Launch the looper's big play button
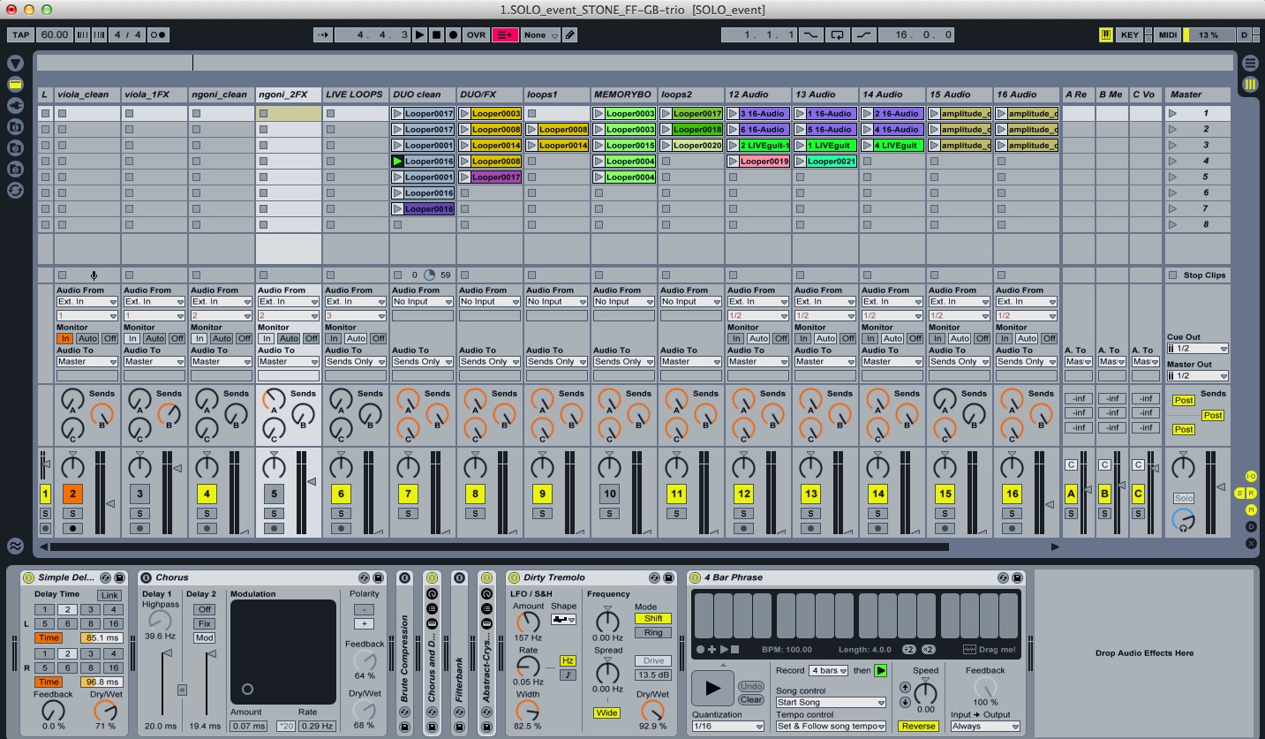This screenshot has height=739, width=1265. pyautogui.click(x=712, y=688)
